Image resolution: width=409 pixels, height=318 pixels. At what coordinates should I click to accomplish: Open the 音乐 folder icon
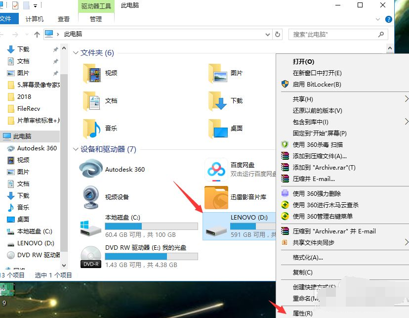click(92, 128)
